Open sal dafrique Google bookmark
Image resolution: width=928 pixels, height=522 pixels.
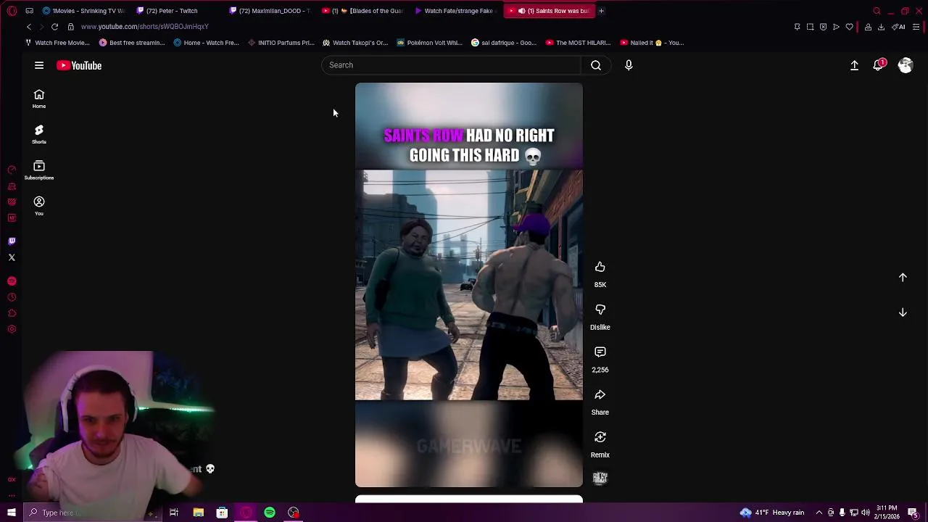point(504,43)
